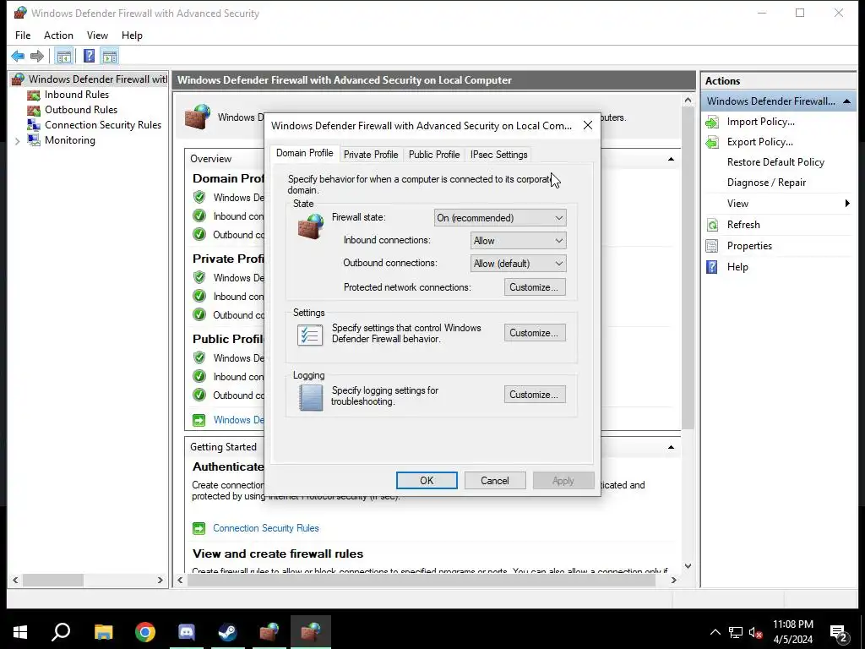Collapse the Windows Defender Firewall actions header
This screenshot has width=865, height=649.
846,101
